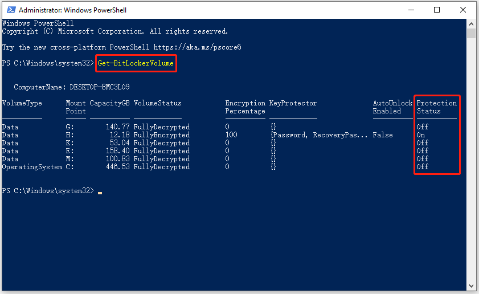Click the empty {} key protector for G:
Screen dimensions: 479x294
tap(273, 127)
